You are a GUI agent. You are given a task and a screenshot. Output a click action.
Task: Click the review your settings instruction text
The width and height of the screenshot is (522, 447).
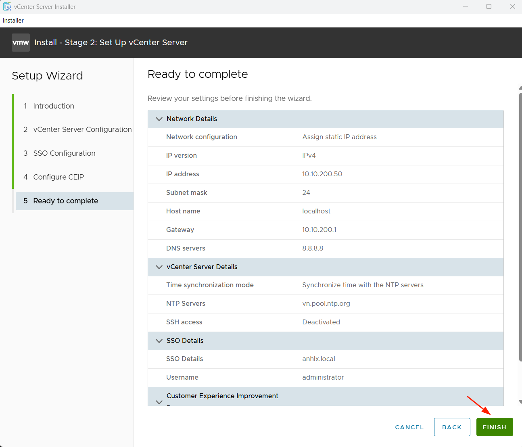pyautogui.click(x=230, y=98)
